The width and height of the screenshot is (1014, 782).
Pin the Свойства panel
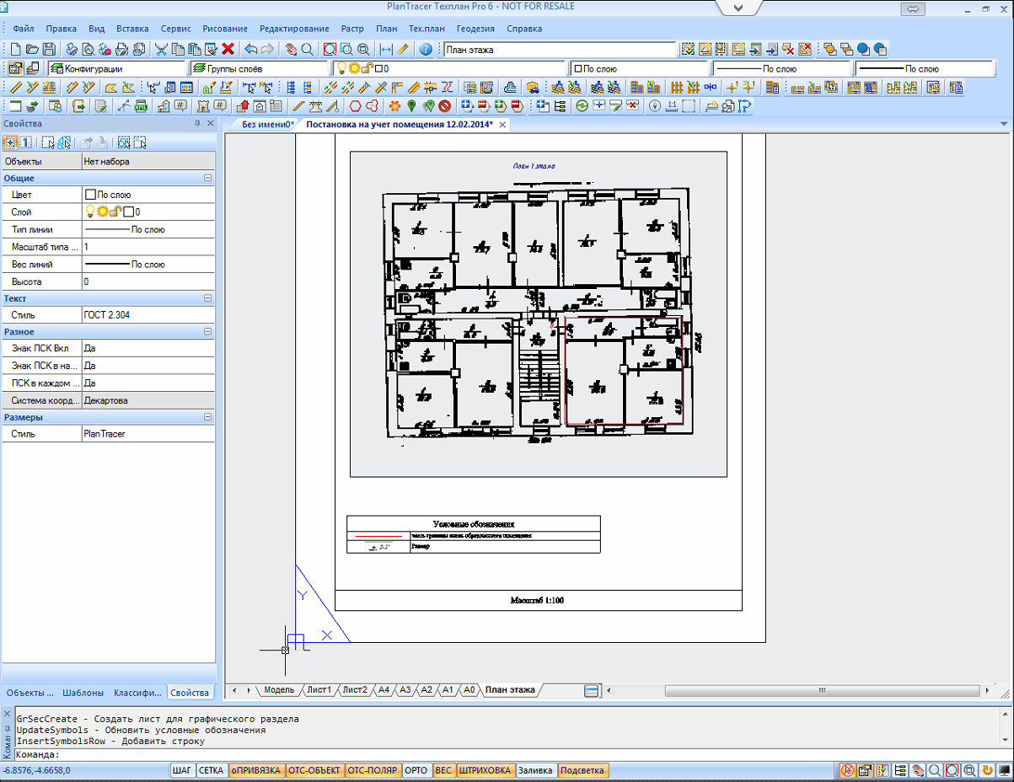(x=197, y=124)
